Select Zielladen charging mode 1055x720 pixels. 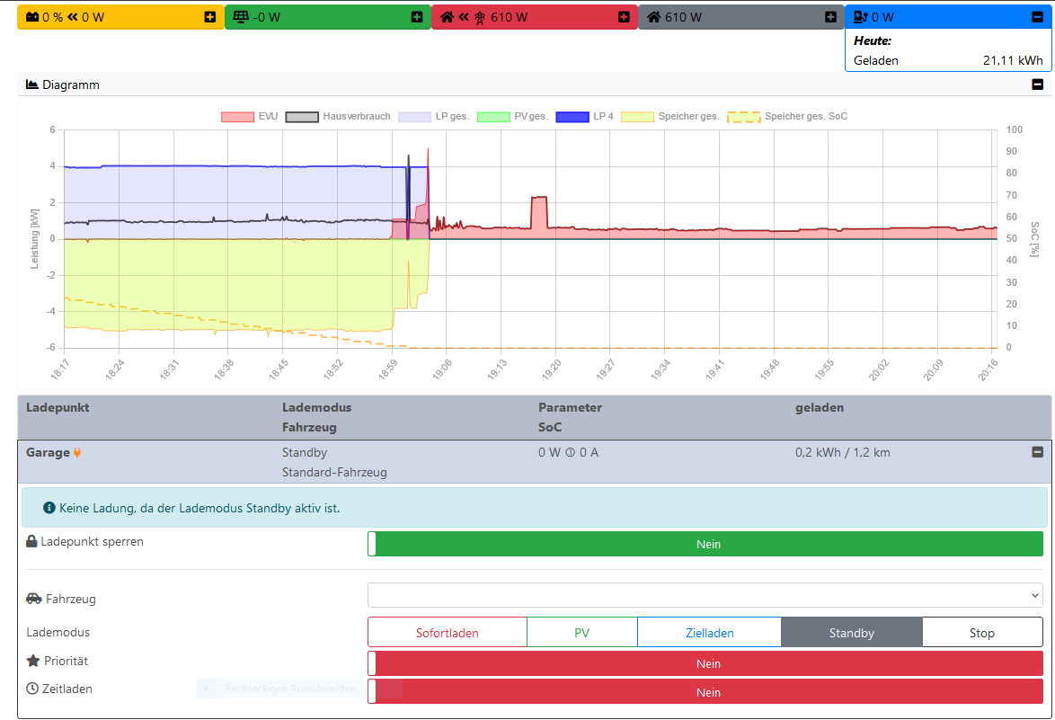[709, 633]
